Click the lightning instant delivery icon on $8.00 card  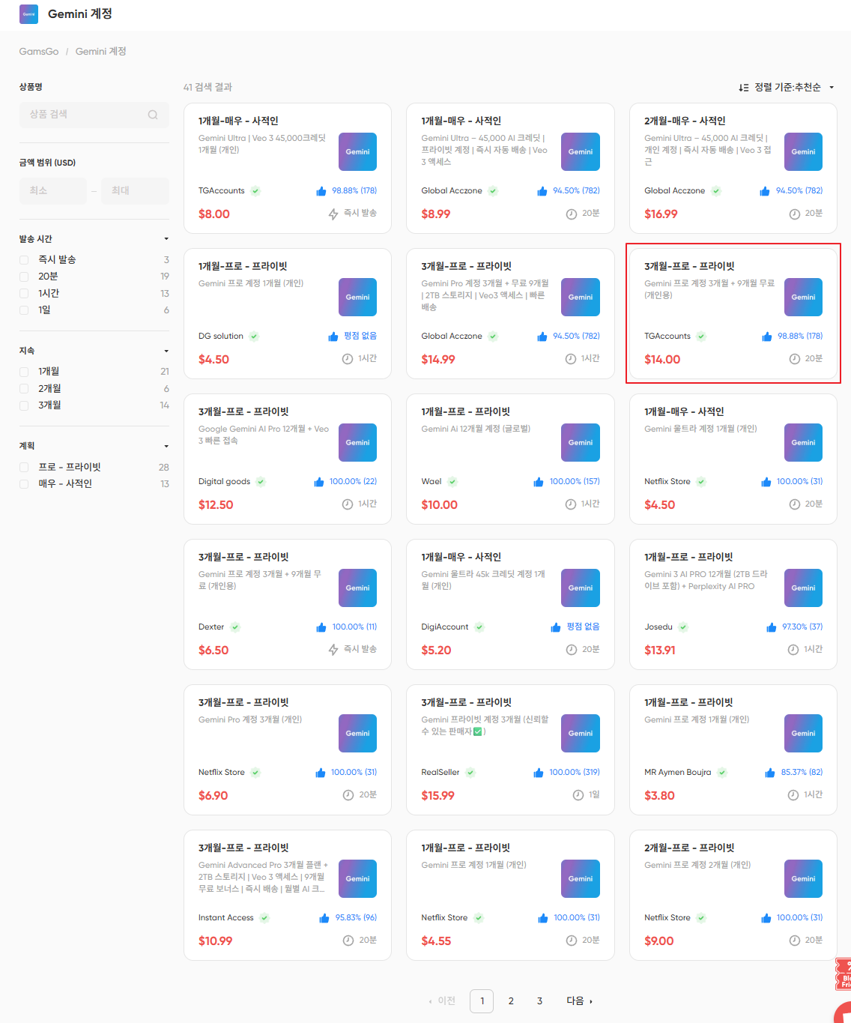tap(333, 214)
